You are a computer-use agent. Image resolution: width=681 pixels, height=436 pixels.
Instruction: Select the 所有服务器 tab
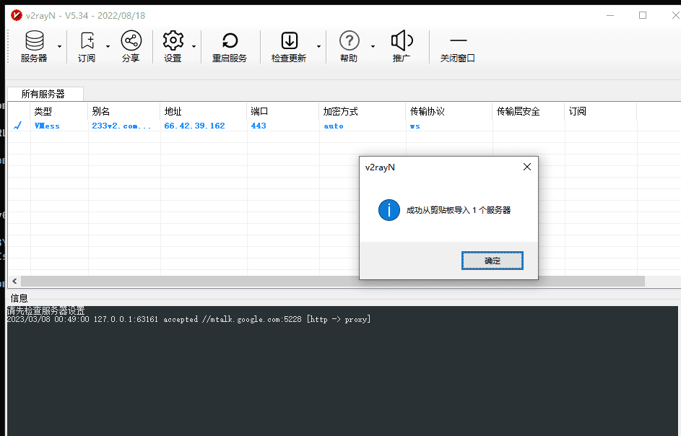coord(45,94)
